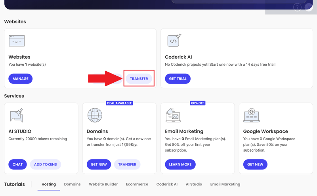Click the 'AI STUDIO' card title
Image resolution: width=317 pixels, height=196 pixels.
click(x=20, y=131)
